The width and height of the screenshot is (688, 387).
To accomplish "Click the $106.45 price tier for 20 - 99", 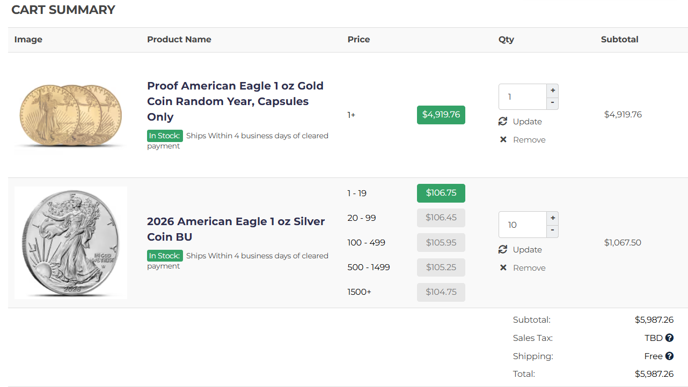I will pos(441,218).
